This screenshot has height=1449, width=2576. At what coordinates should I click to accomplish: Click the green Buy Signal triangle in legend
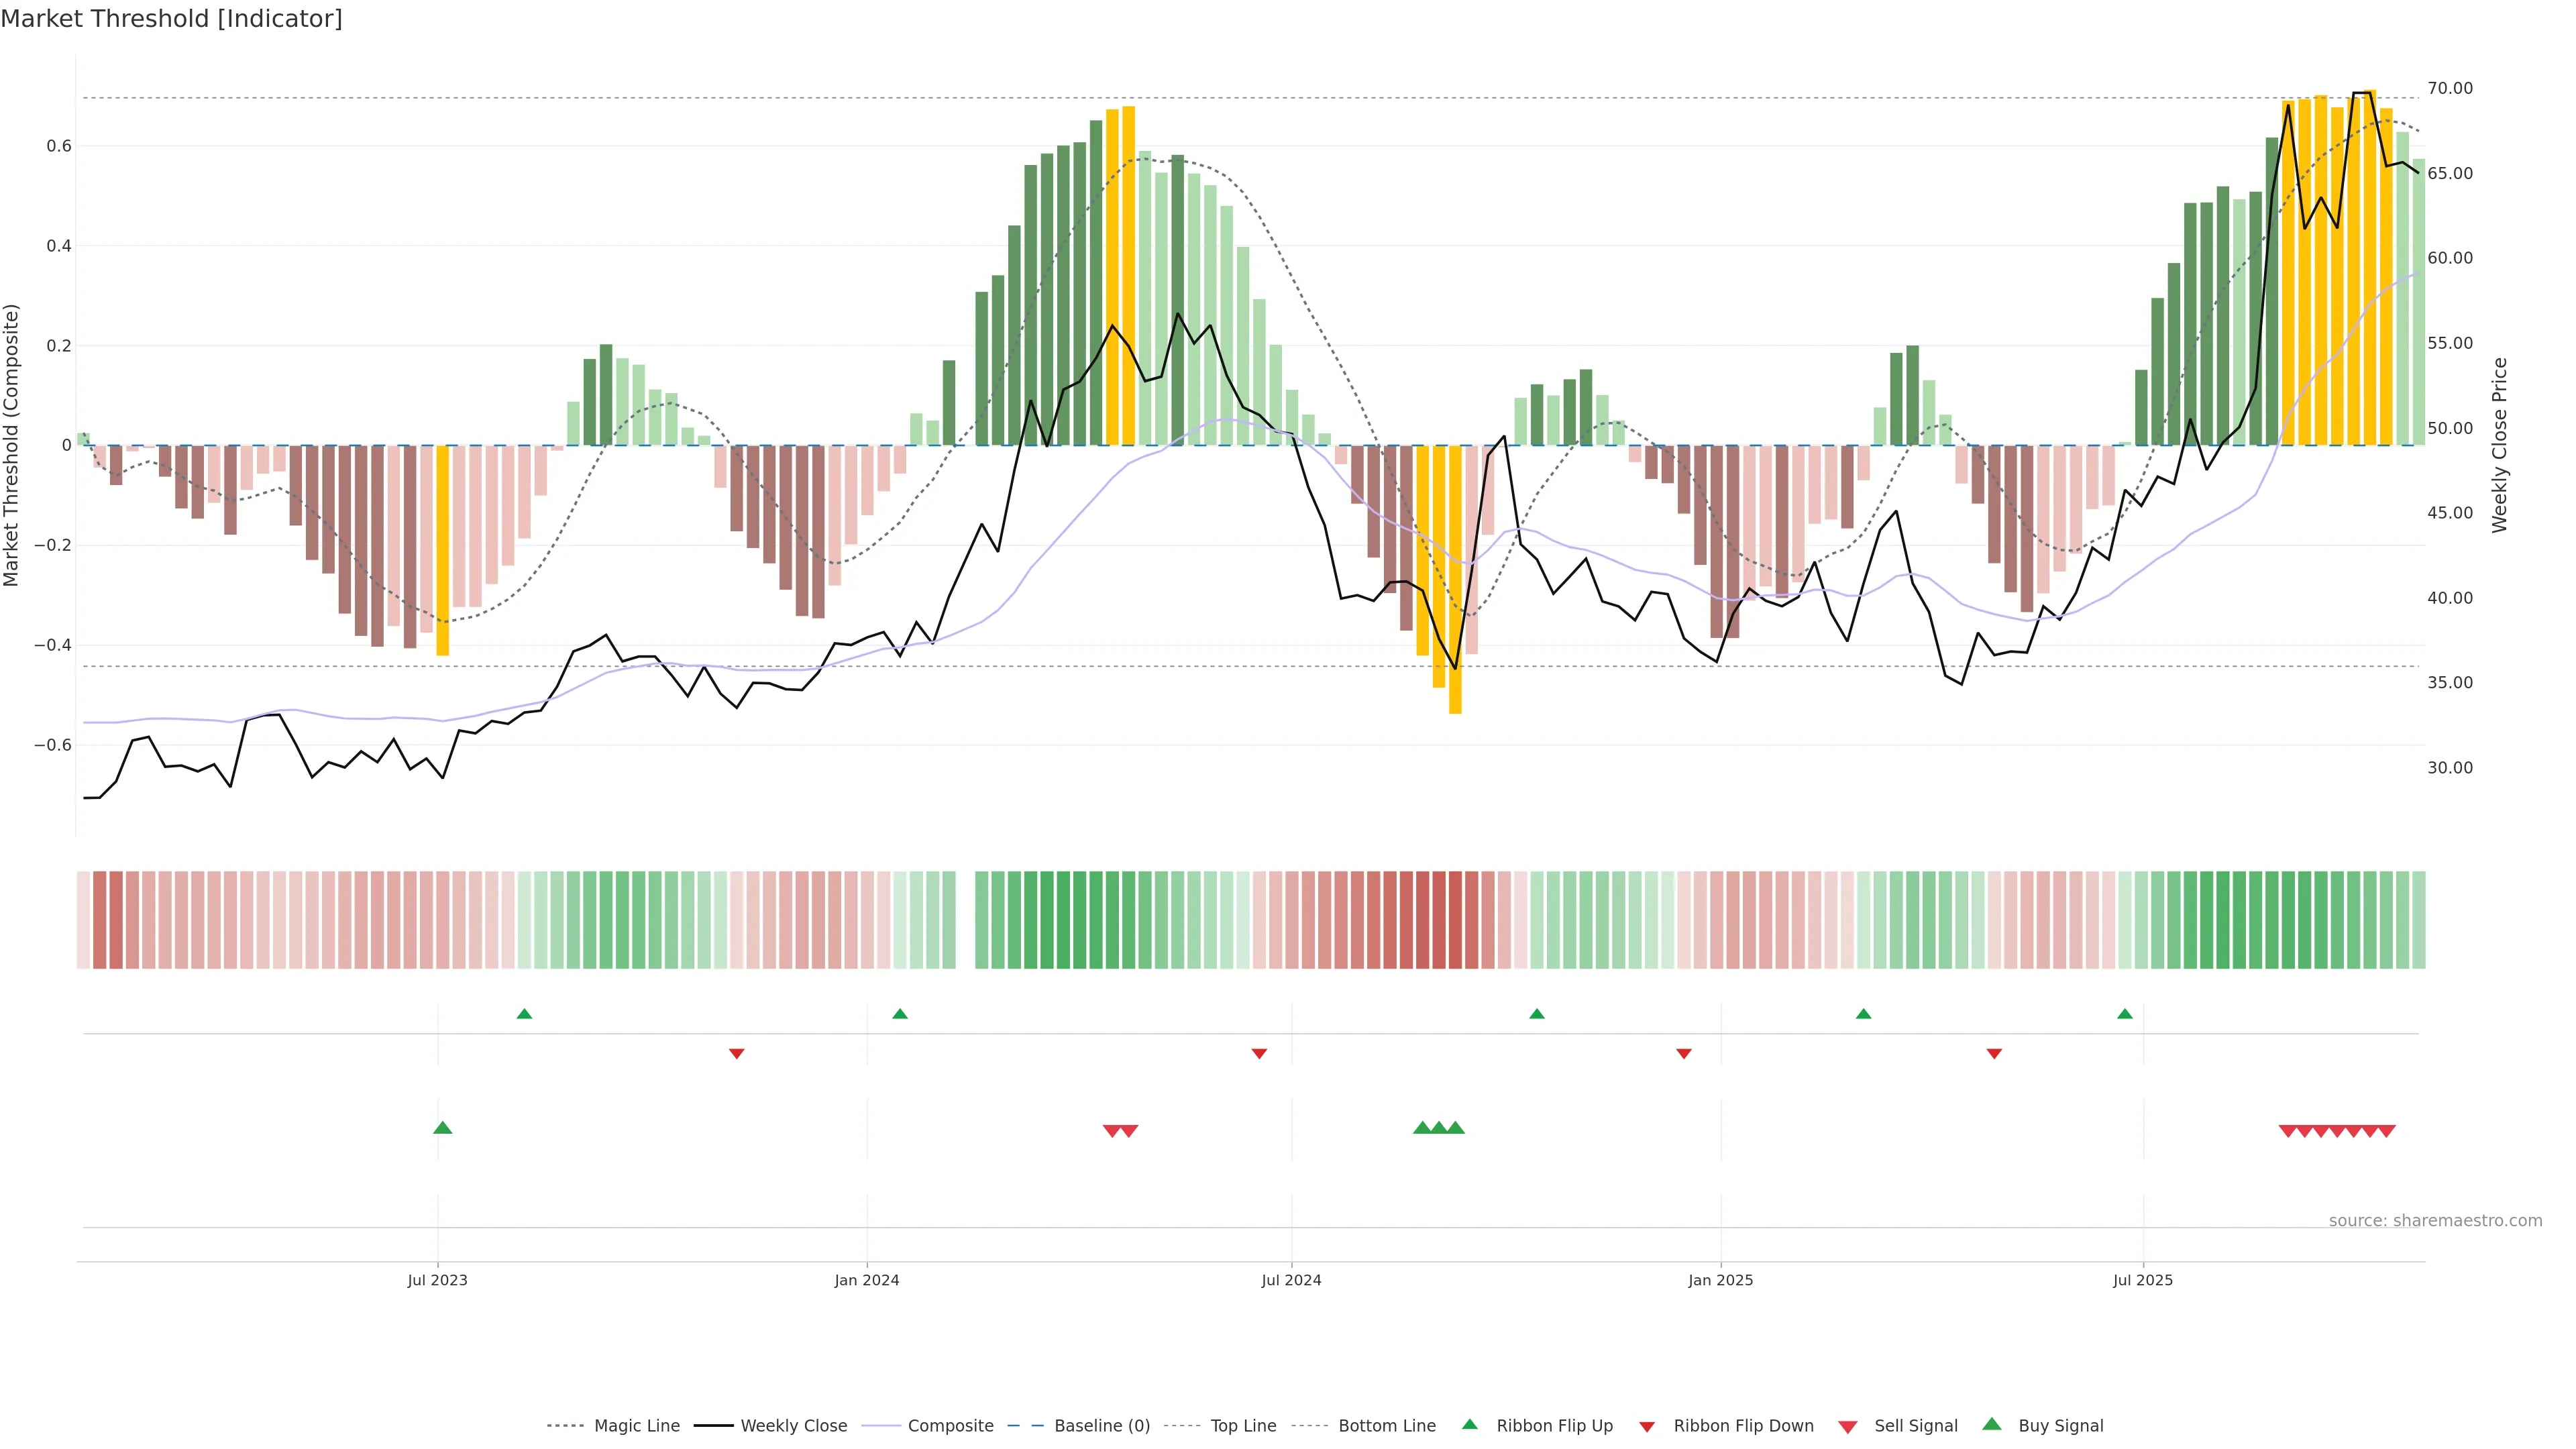[x=1991, y=1425]
